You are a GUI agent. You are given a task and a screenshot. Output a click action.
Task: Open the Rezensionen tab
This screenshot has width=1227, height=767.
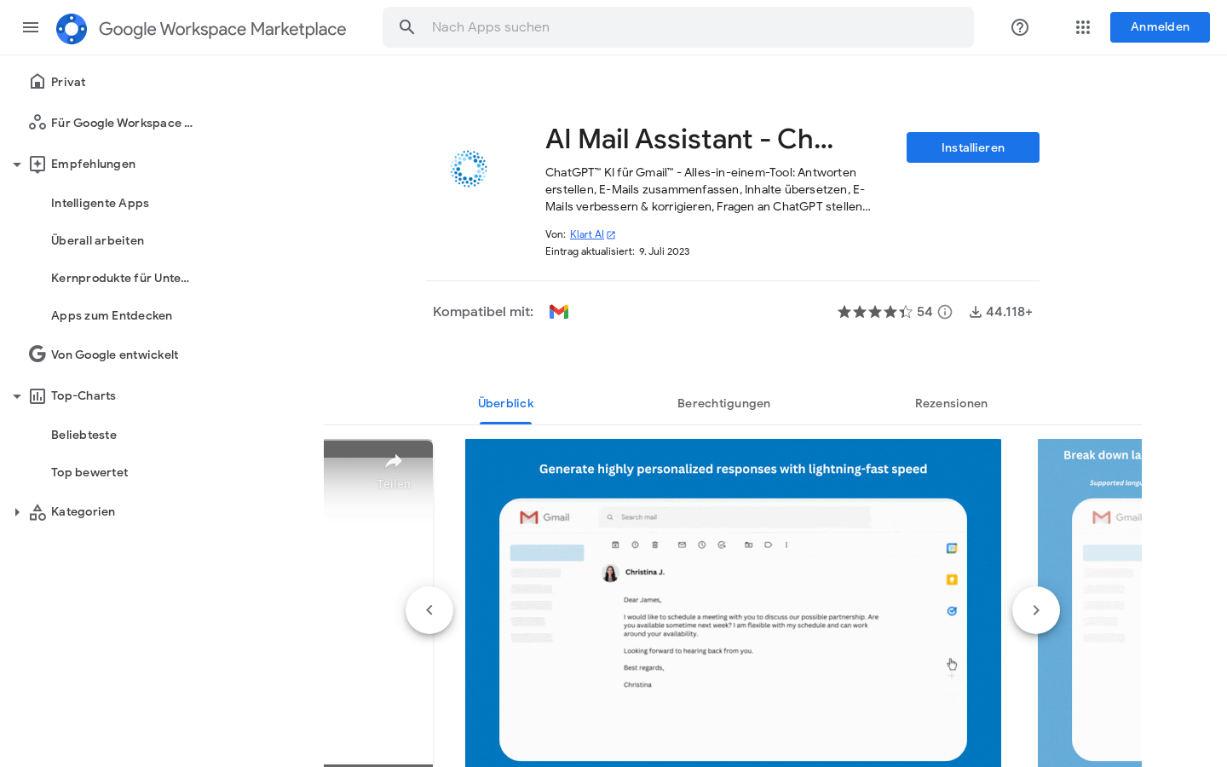(951, 403)
